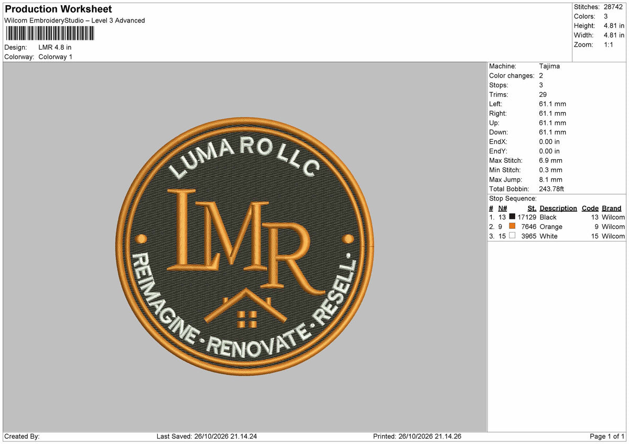Click the stitch count '7646' in Orange row
The image size is (629, 444).
pyautogui.click(x=529, y=227)
